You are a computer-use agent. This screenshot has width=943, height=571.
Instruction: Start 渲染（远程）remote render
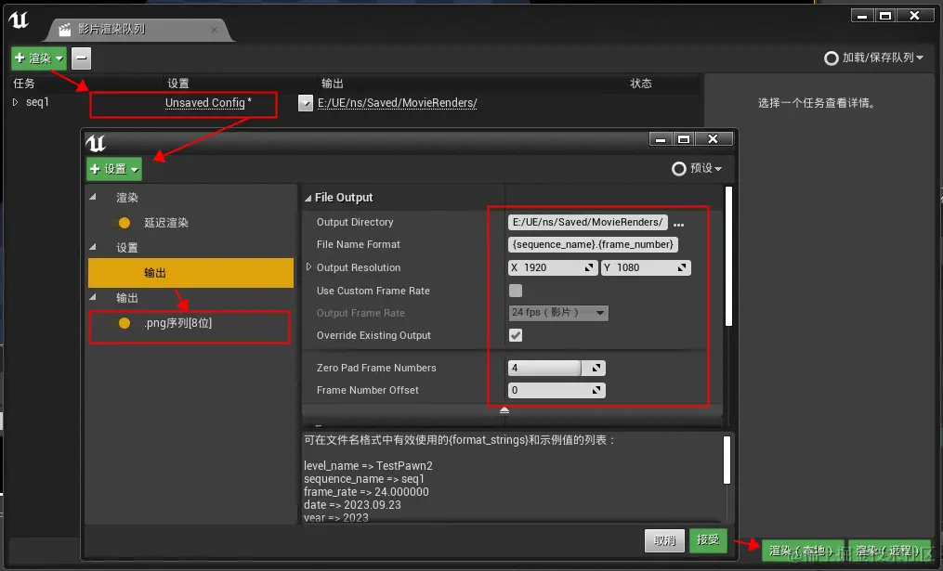[890, 550]
